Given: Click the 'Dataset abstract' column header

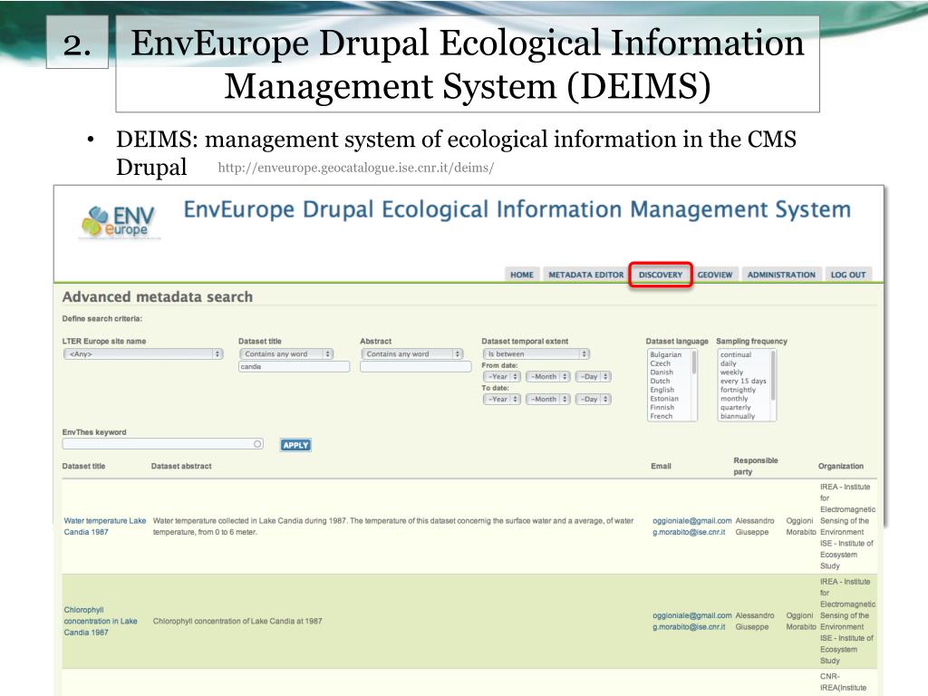Looking at the screenshot, I should click(181, 467).
